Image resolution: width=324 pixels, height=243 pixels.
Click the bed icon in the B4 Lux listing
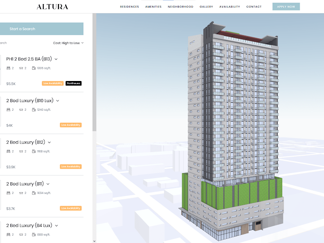click(x=9, y=235)
